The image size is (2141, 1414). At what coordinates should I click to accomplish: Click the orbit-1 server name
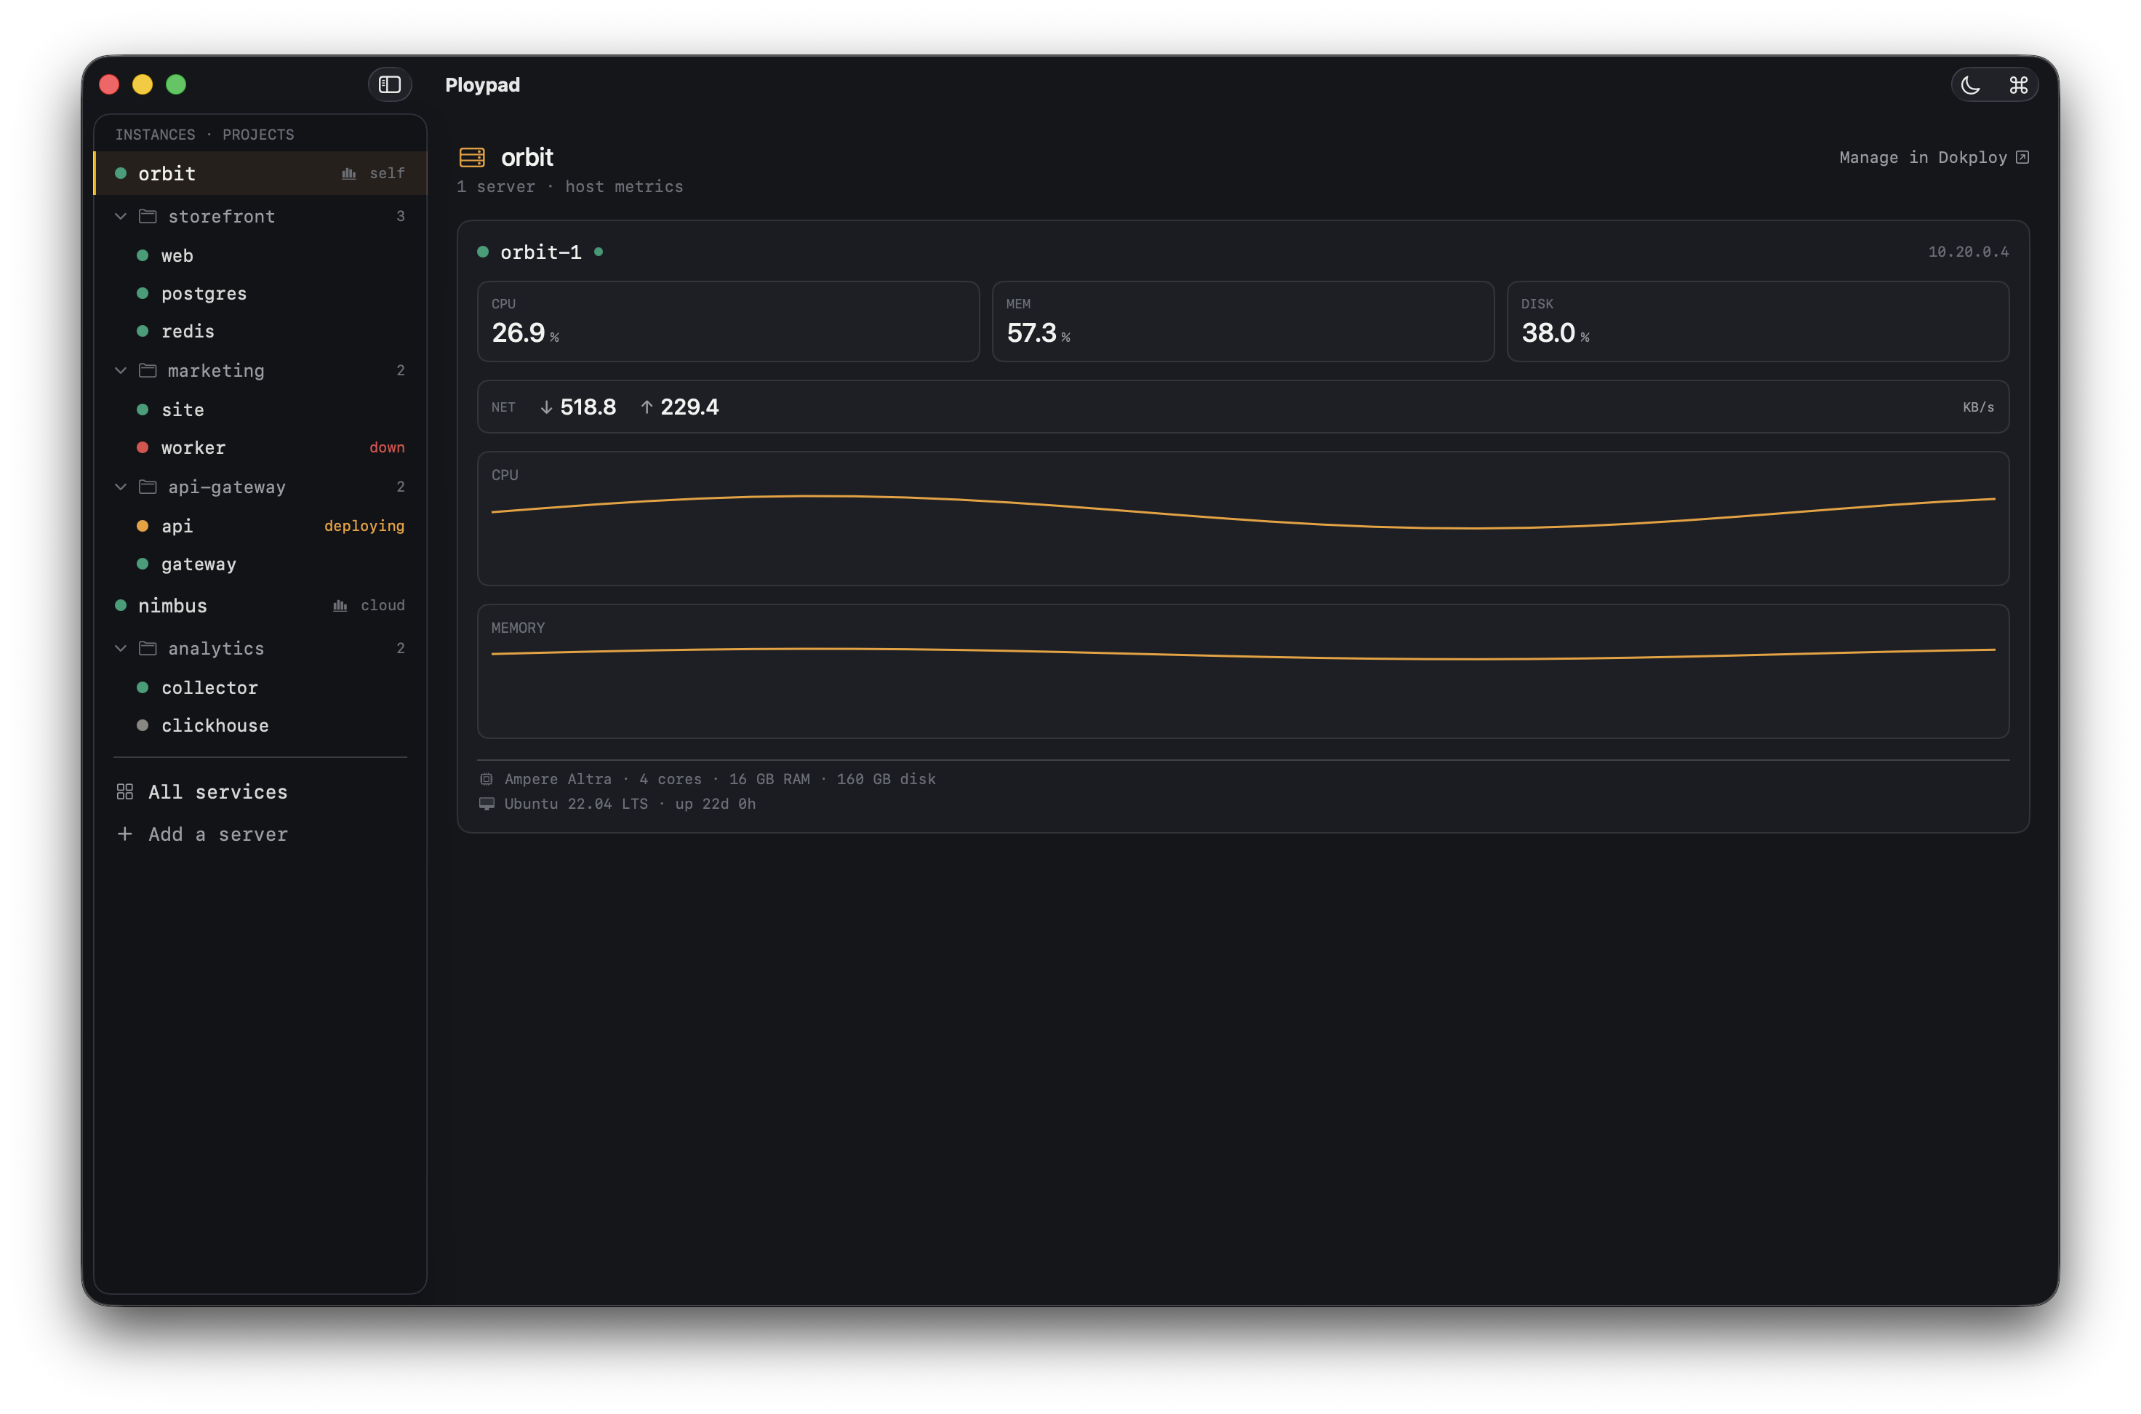point(541,252)
